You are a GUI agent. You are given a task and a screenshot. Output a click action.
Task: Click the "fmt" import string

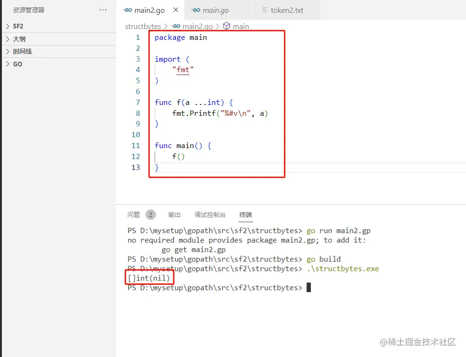(x=183, y=70)
